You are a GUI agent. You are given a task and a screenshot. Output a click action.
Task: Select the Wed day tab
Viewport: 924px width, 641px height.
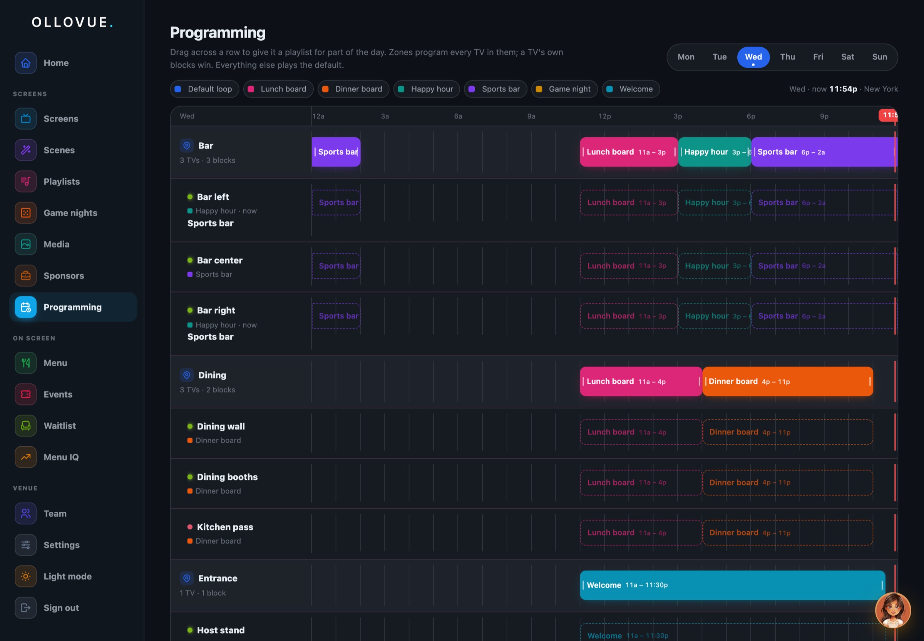[753, 57]
